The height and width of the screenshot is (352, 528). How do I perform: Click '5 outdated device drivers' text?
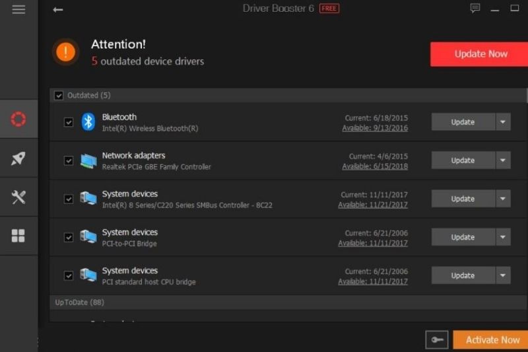pyautogui.click(x=148, y=61)
